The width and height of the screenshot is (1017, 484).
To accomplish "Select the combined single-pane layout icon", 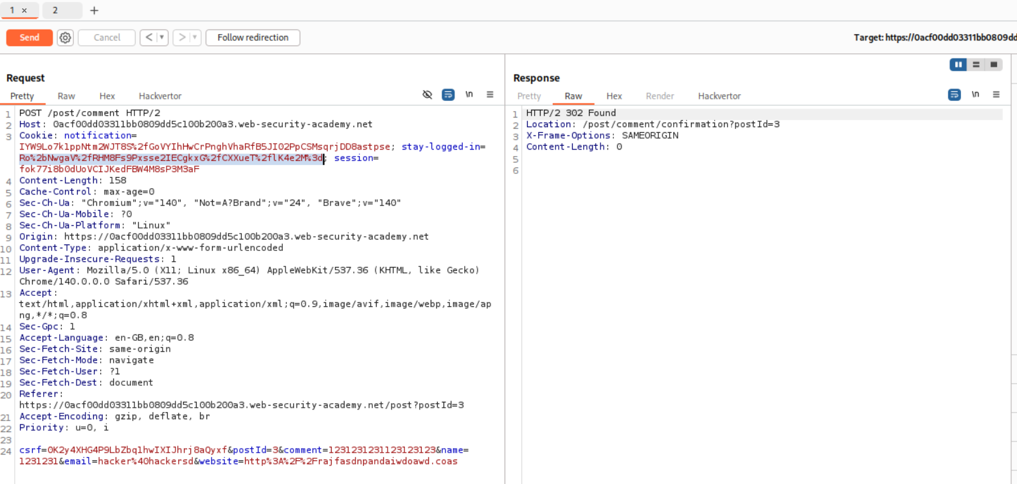I will coord(993,65).
